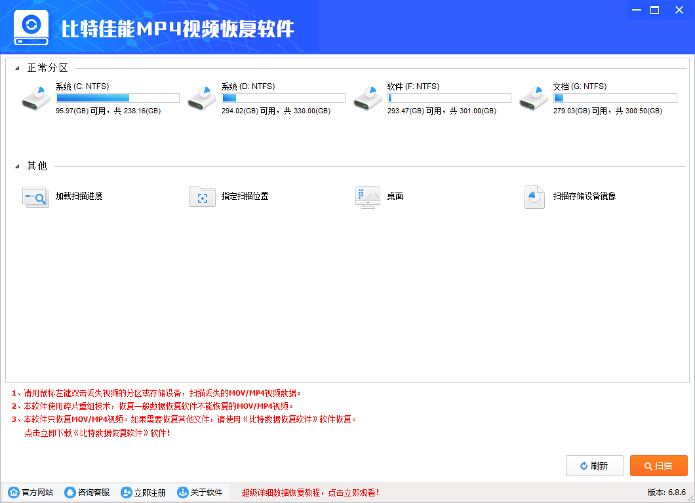The width and height of the screenshot is (695, 503).
Task: Start scan with orange 扫描 button
Action: (x=659, y=466)
